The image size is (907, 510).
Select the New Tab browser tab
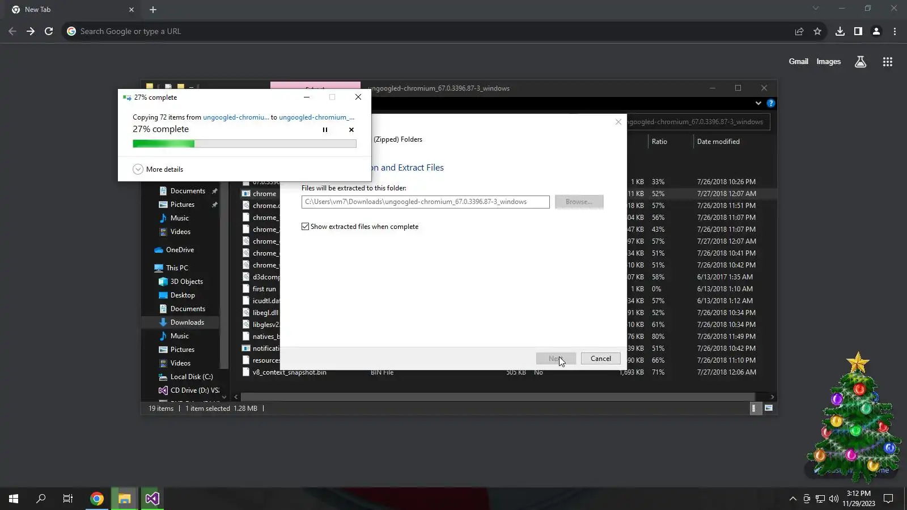(73, 10)
